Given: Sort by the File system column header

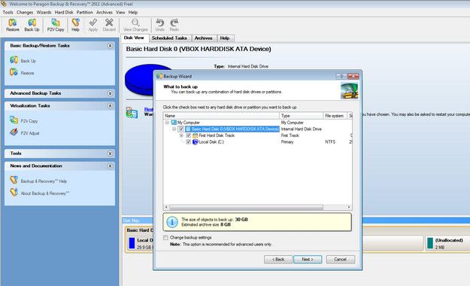Looking at the screenshot, I should click(335, 116).
